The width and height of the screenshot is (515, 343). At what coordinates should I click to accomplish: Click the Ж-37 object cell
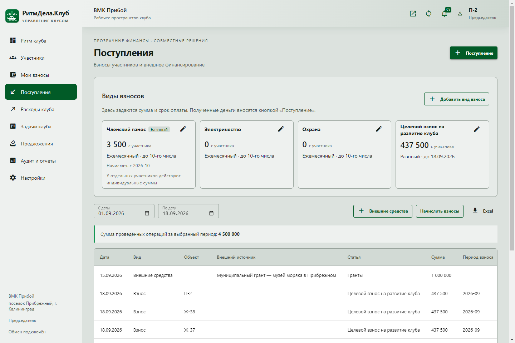pos(190,330)
